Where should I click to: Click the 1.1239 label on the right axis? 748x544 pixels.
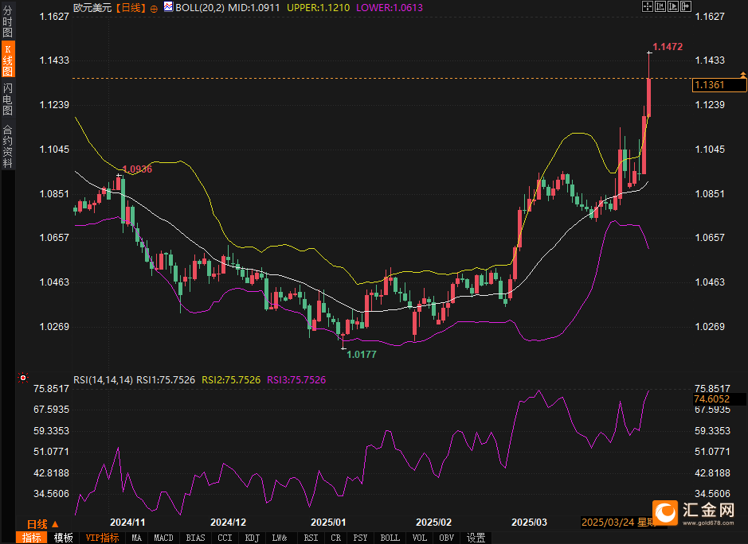[x=710, y=105]
